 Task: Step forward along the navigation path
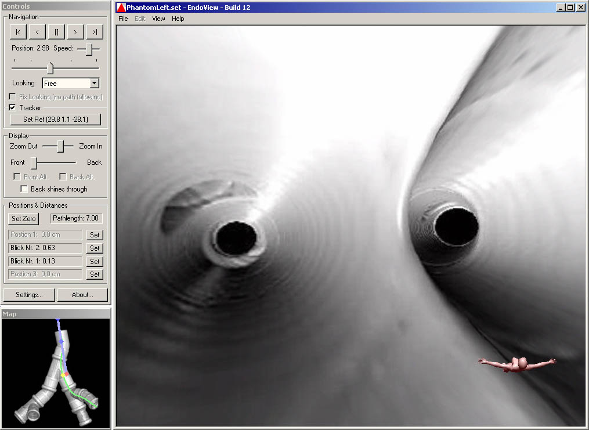click(x=75, y=32)
